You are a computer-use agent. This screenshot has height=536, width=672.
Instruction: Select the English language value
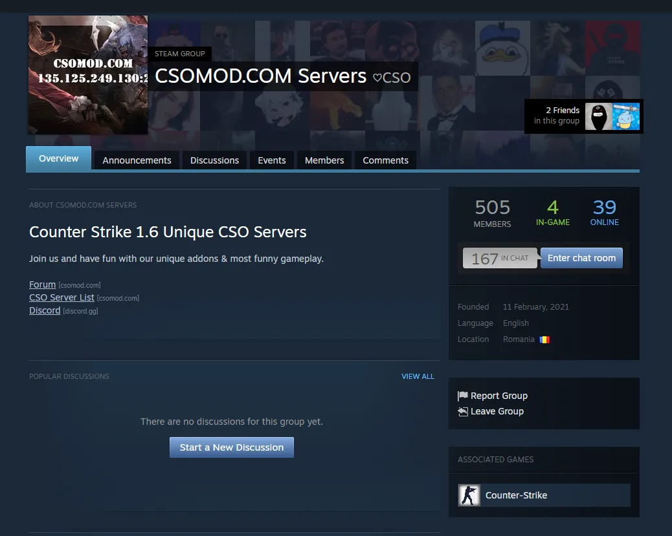click(515, 323)
